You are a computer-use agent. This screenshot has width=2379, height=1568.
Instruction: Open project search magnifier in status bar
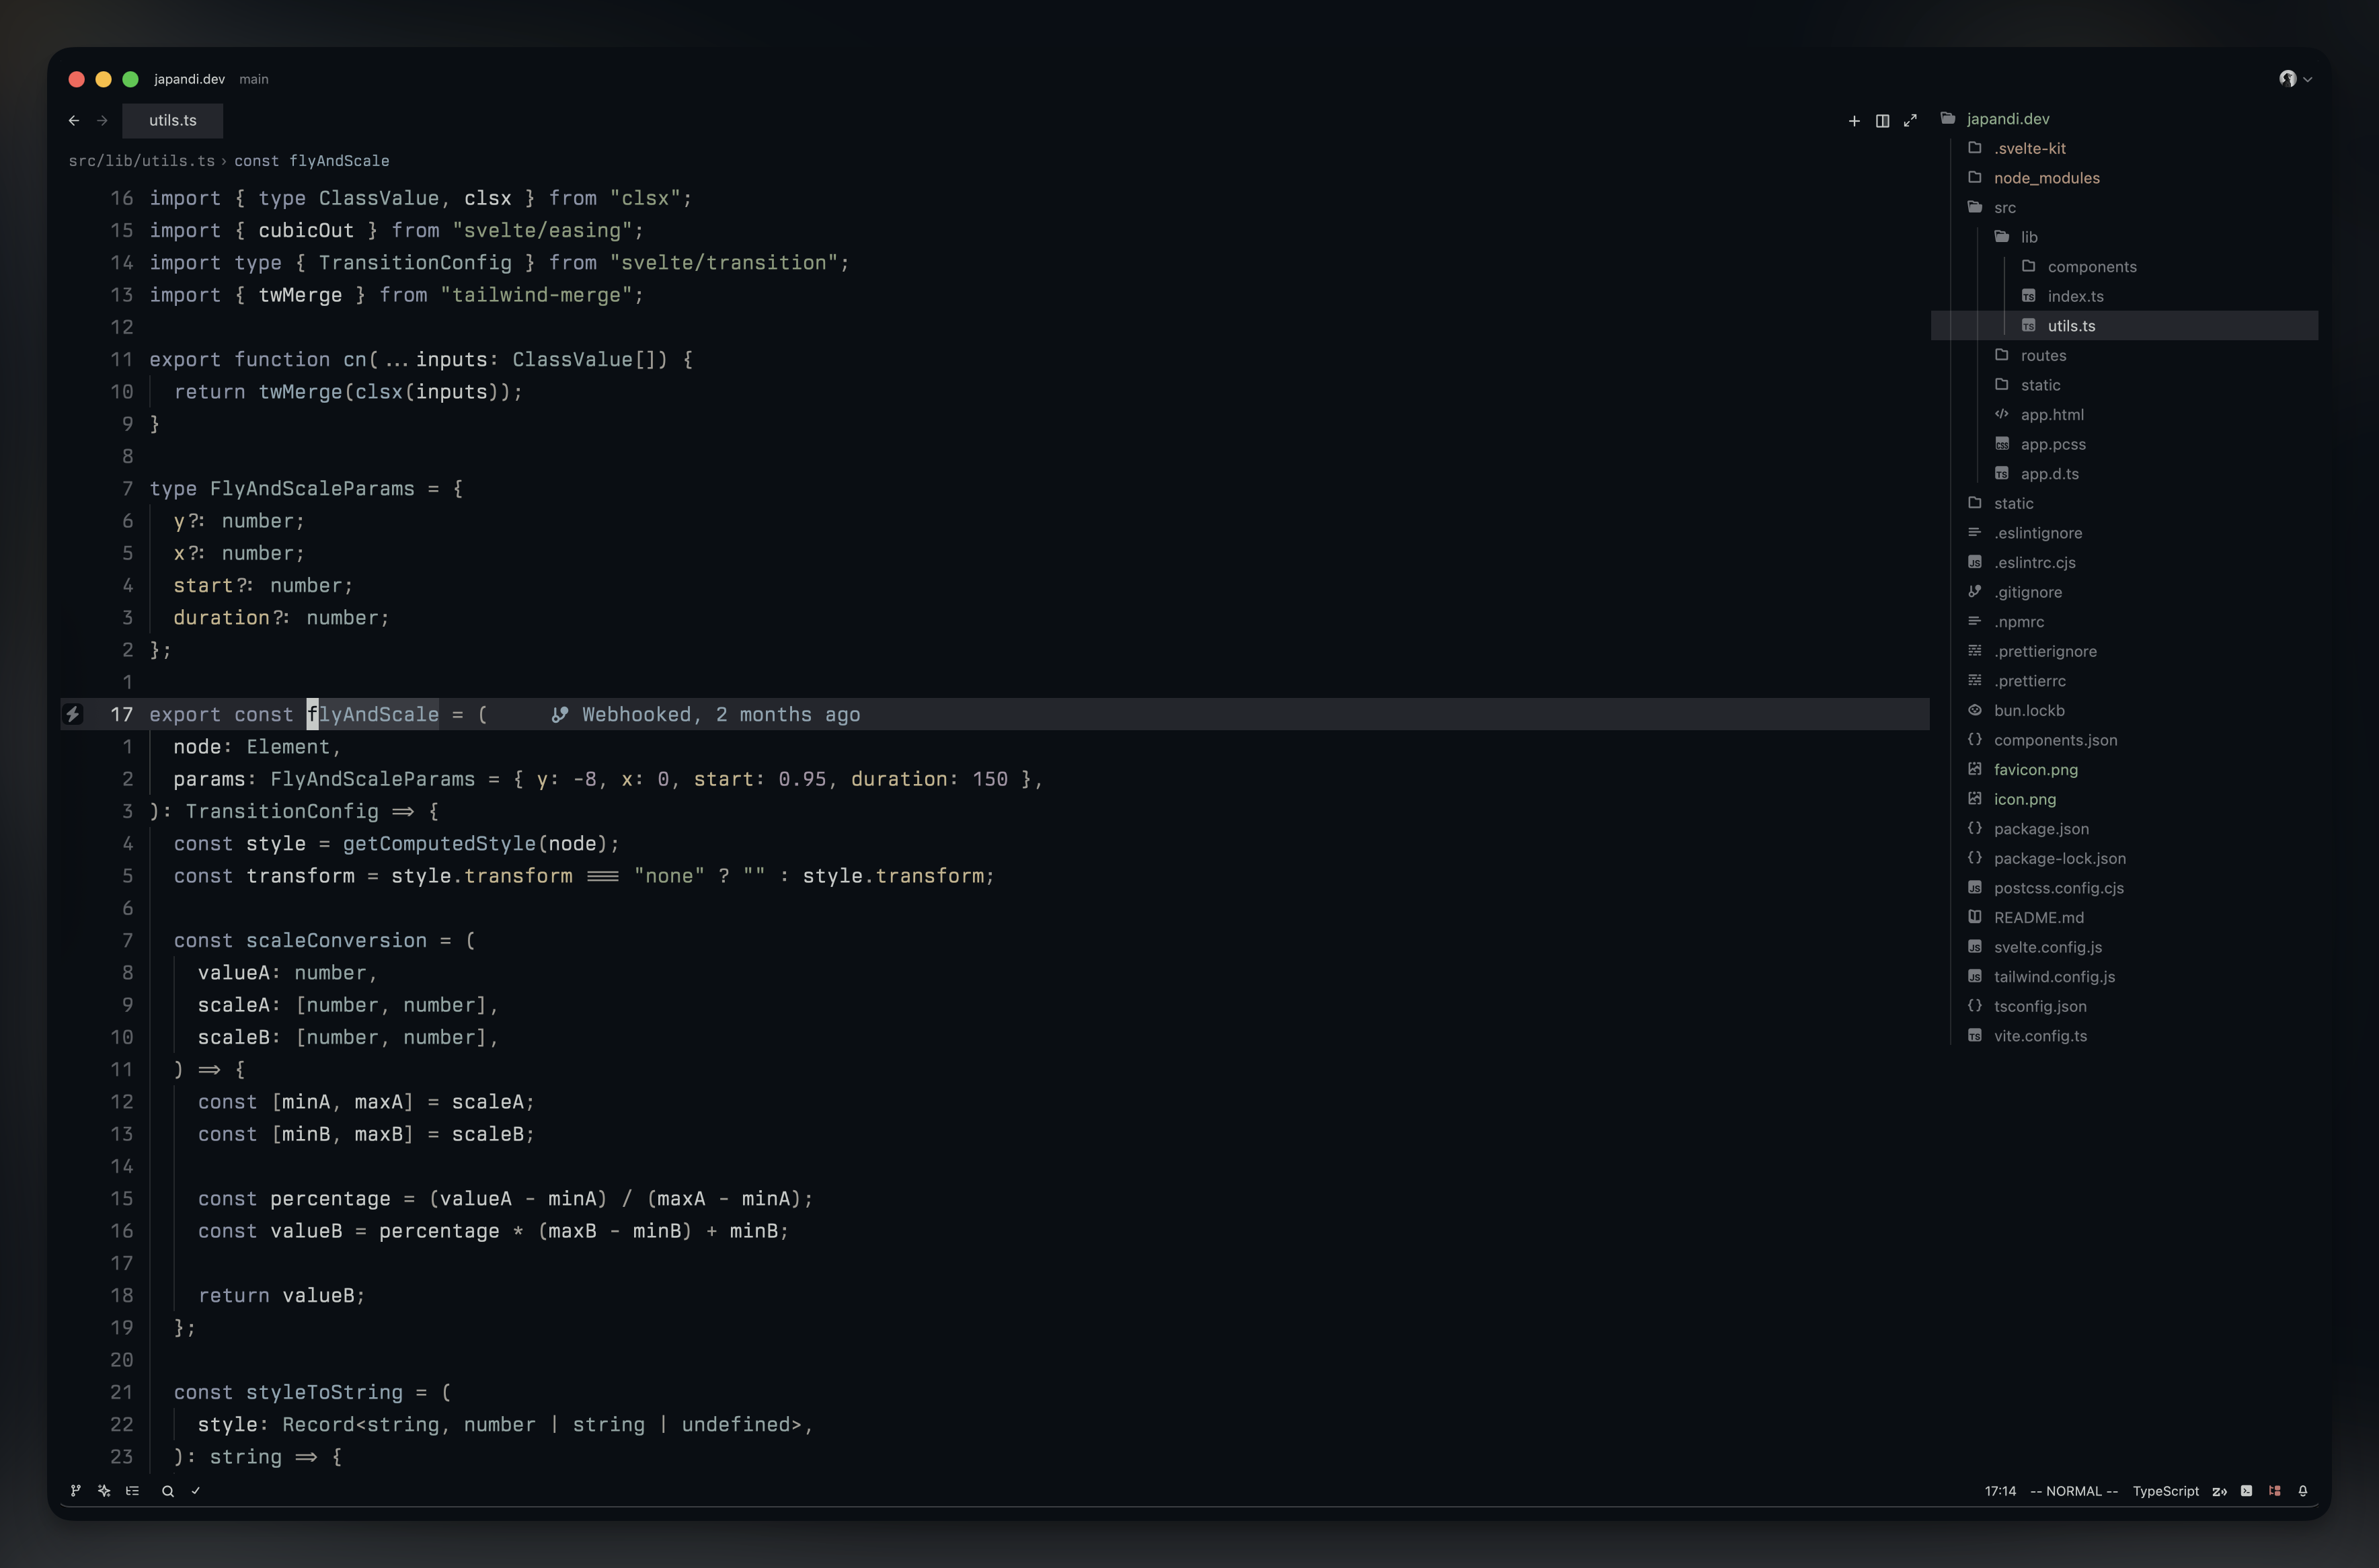[168, 1491]
